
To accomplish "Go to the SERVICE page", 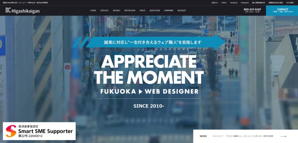I will pyautogui.click(x=104, y=10).
